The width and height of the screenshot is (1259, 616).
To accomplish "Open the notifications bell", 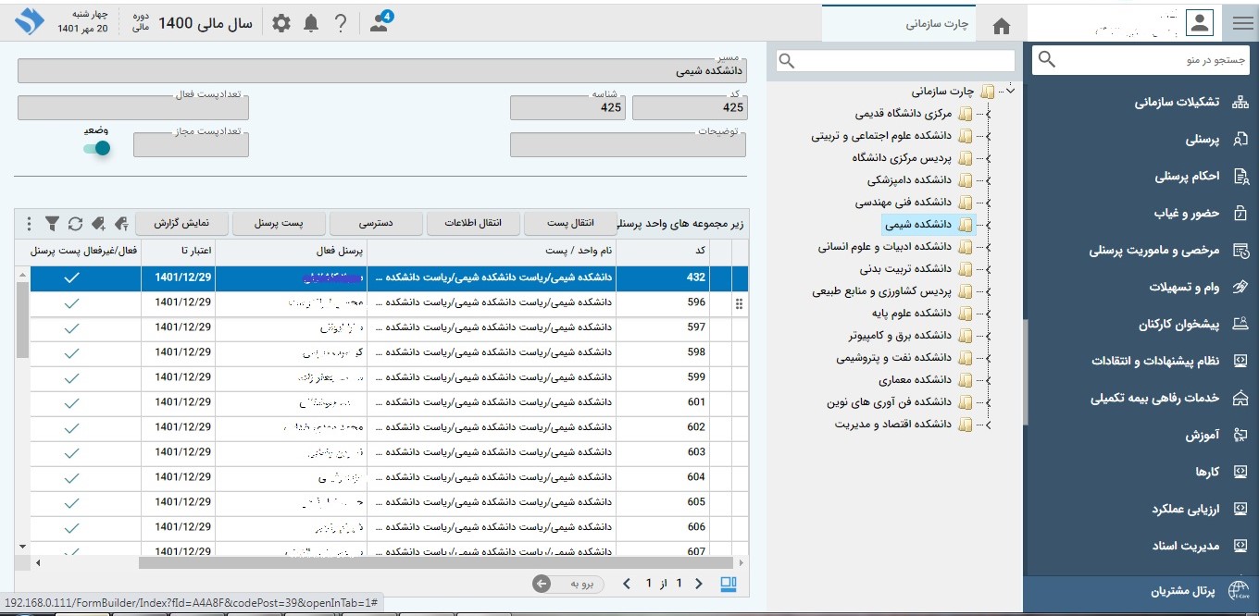I will pyautogui.click(x=311, y=24).
